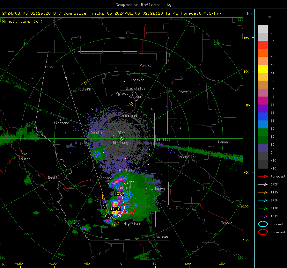Click the cyan 27ZW arrow legend icon
This screenshot has width=287, height=268.
tap(263, 200)
